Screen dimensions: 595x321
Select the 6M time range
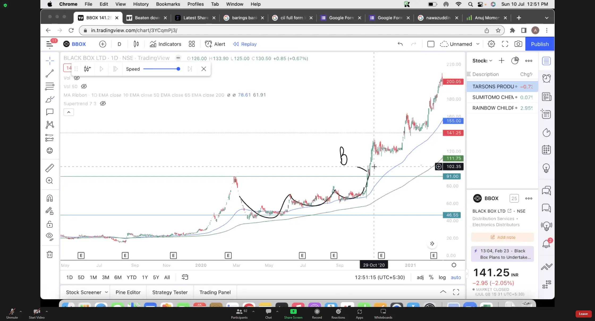click(x=118, y=277)
